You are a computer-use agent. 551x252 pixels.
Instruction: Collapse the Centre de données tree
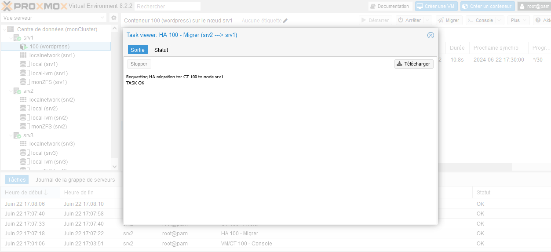pyautogui.click(x=4, y=29)
